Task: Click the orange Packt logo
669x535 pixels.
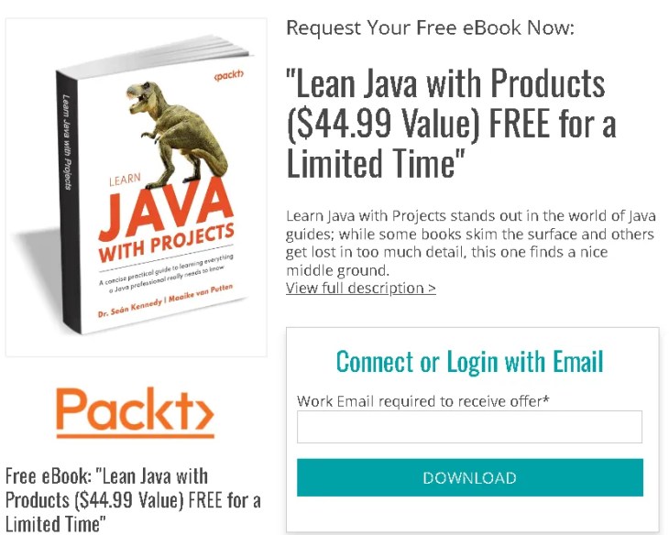Action: point(135,412)
